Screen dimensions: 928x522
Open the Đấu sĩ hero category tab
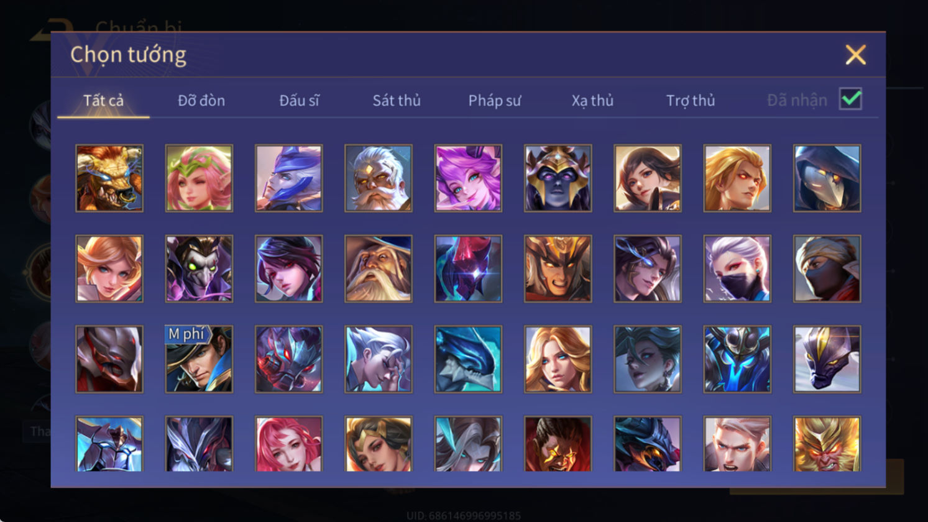click(299, 100)
